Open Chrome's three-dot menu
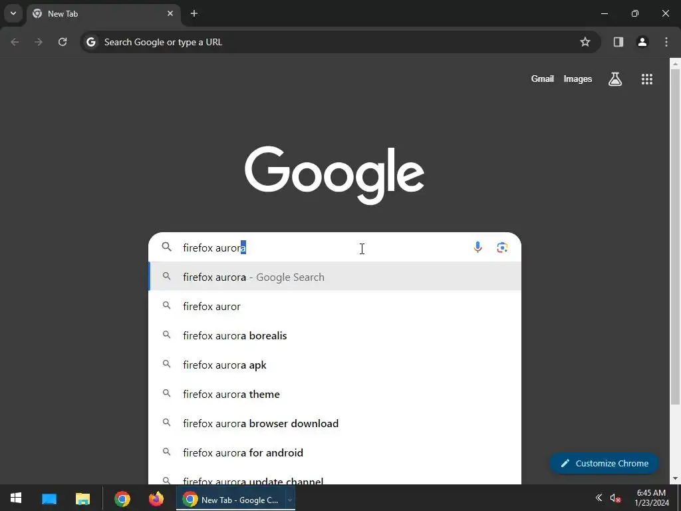Screen dimensions: 681x511 (x=666, y=42)
